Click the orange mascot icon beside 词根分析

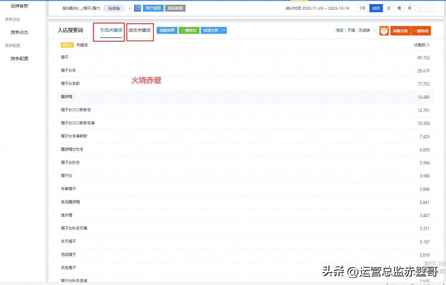[384, 31]
